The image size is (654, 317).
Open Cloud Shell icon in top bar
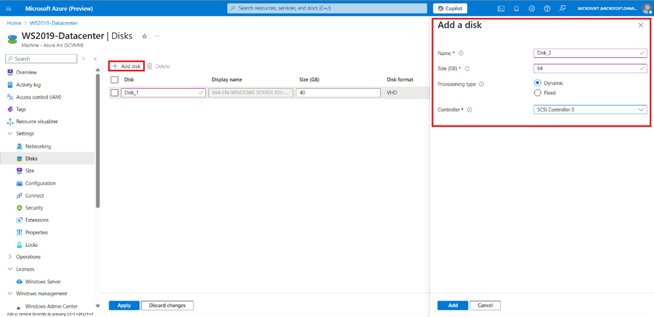tap(501, 9)
